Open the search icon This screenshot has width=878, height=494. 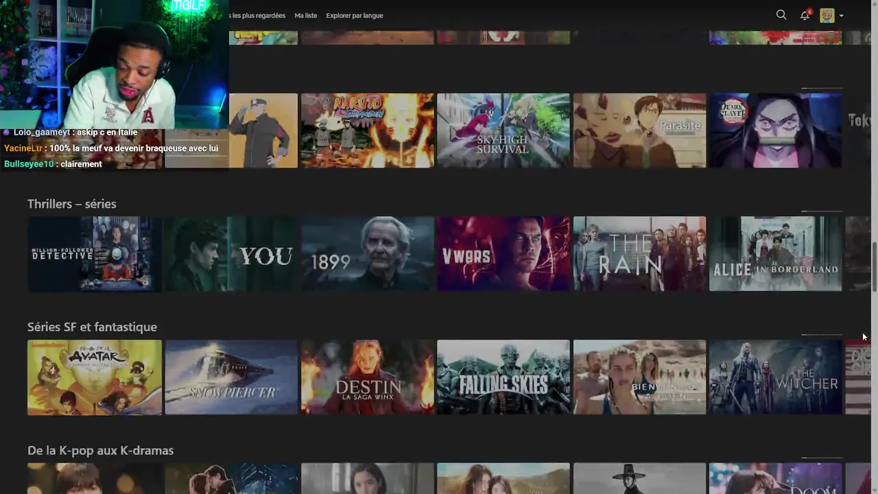tap(781, 14)
